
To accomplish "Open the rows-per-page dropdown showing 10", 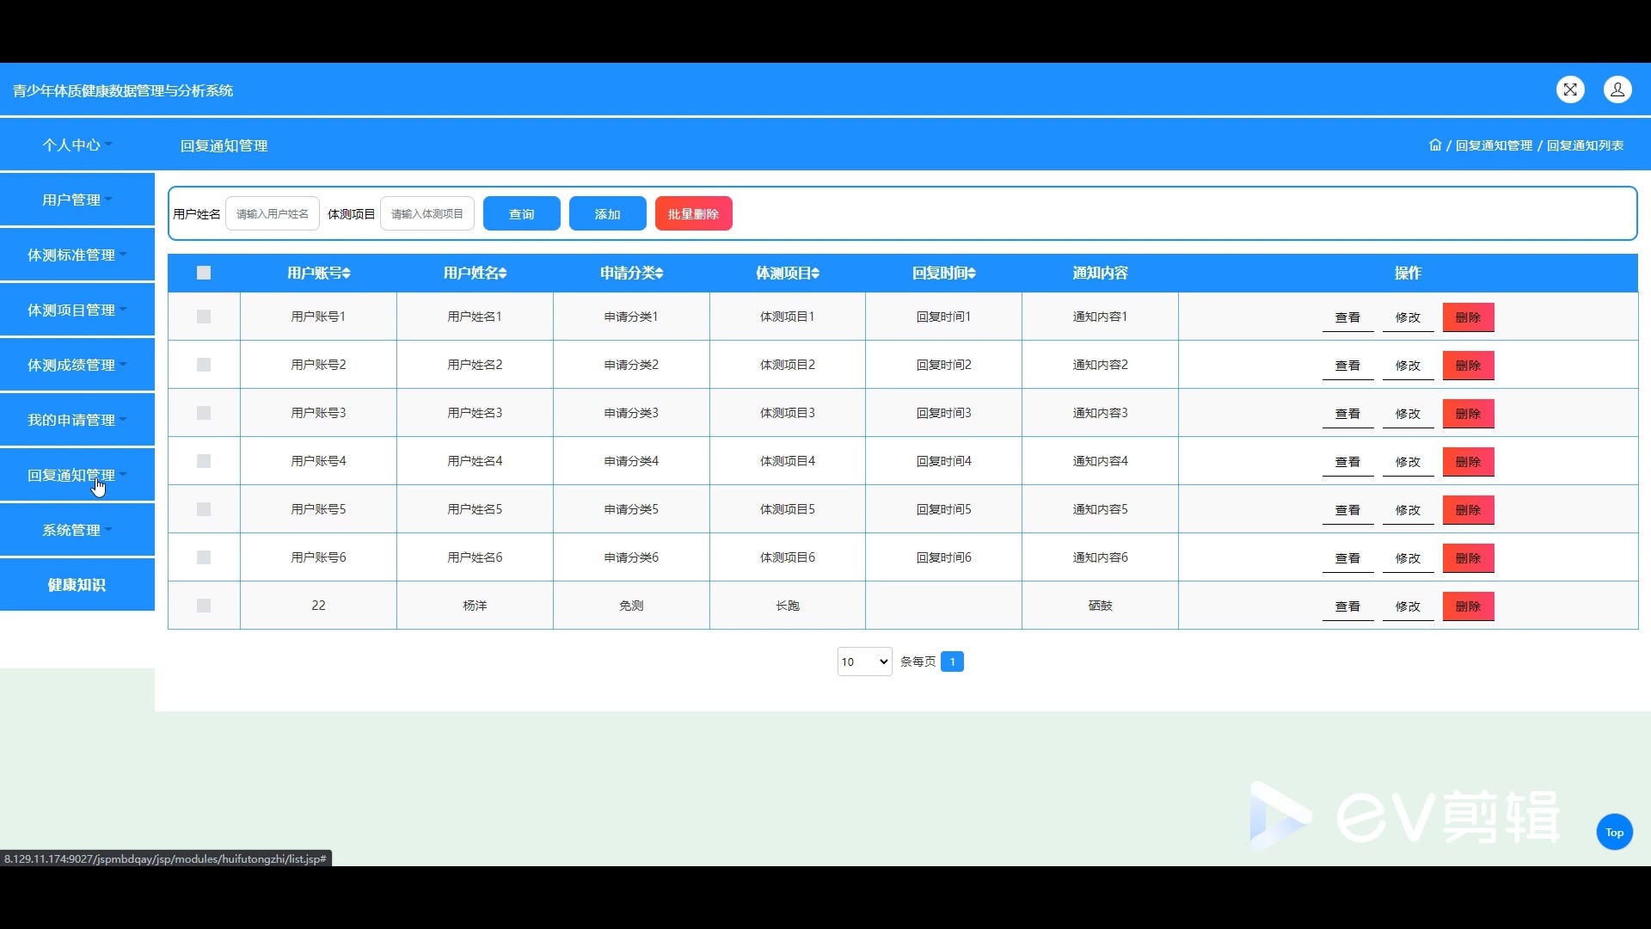I will click(x=864, y=661).
